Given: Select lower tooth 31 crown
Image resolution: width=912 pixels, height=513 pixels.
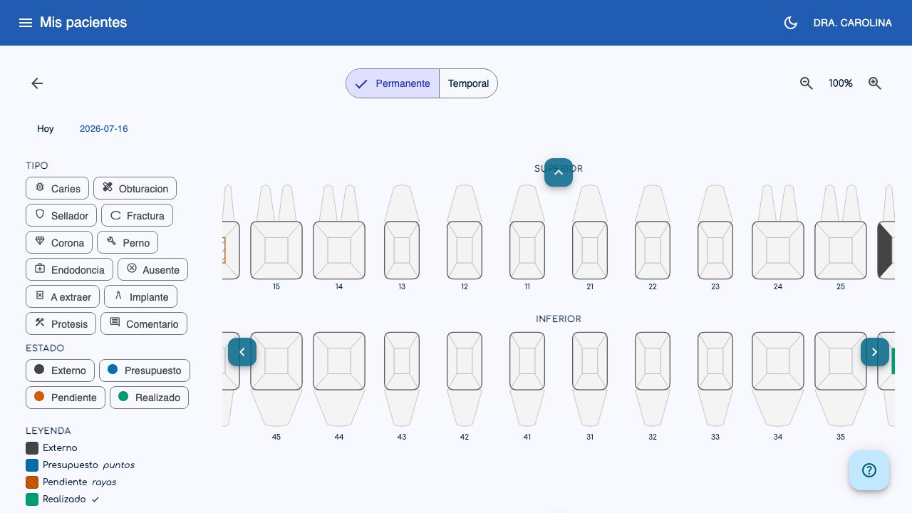Looking at the screenshot, I should coord(590,361).
